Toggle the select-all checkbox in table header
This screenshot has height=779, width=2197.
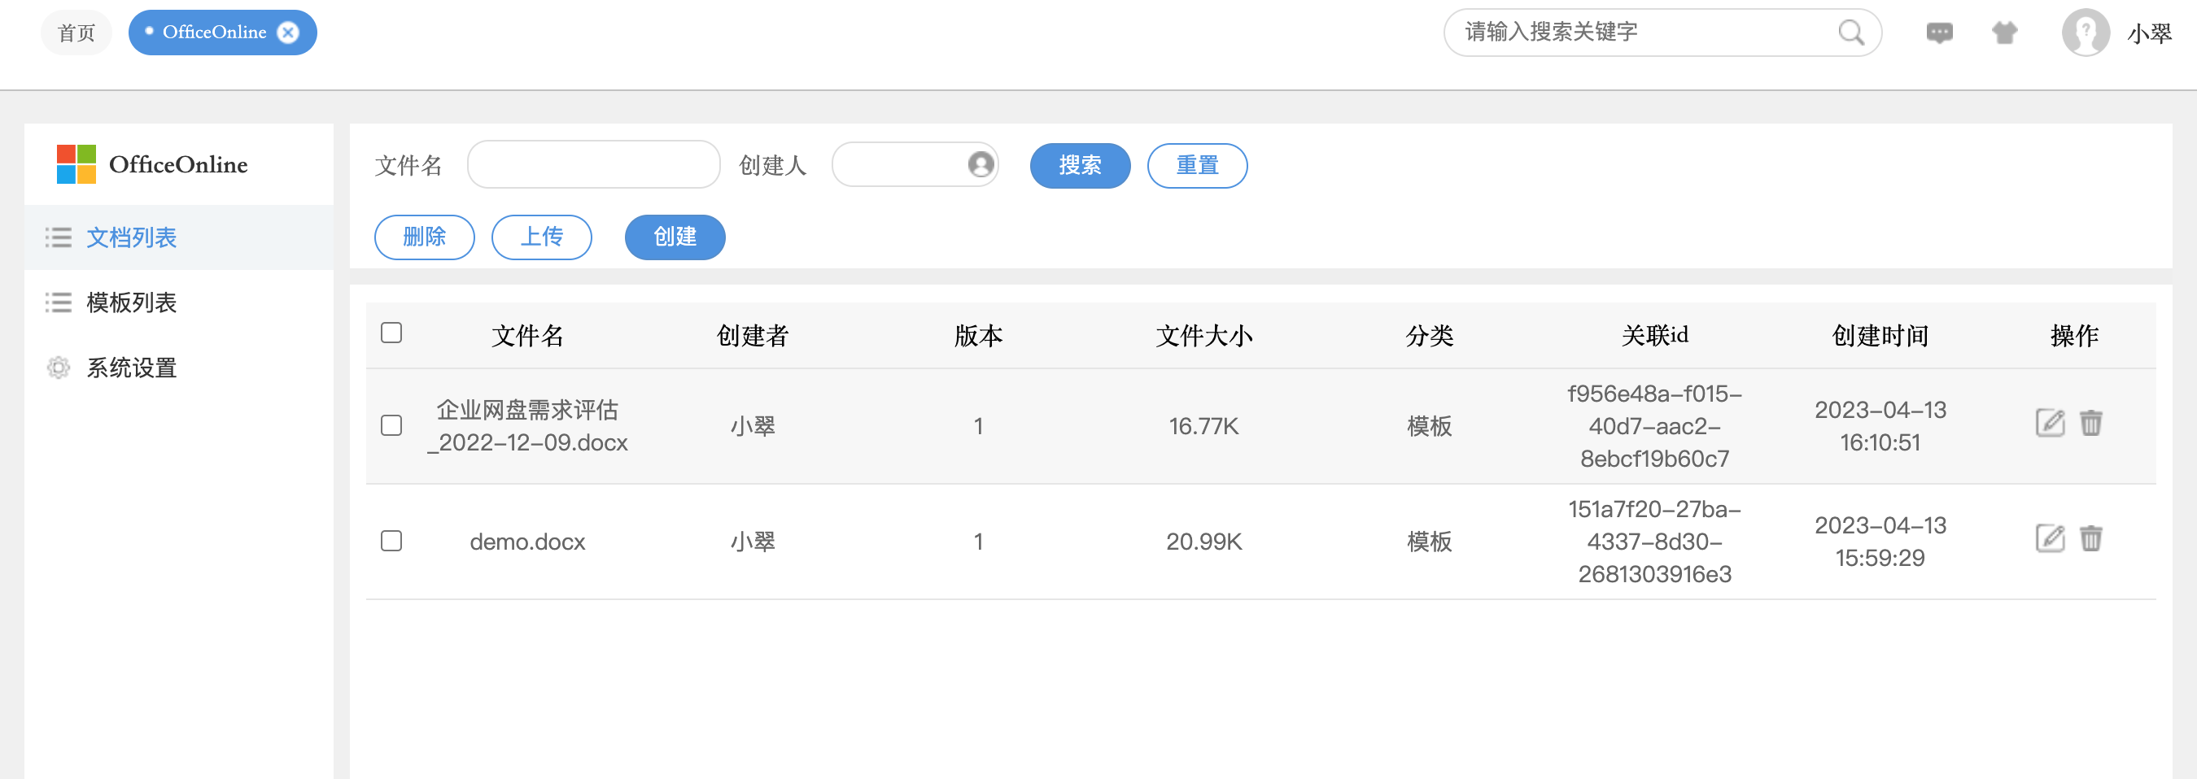pos(391,333)
